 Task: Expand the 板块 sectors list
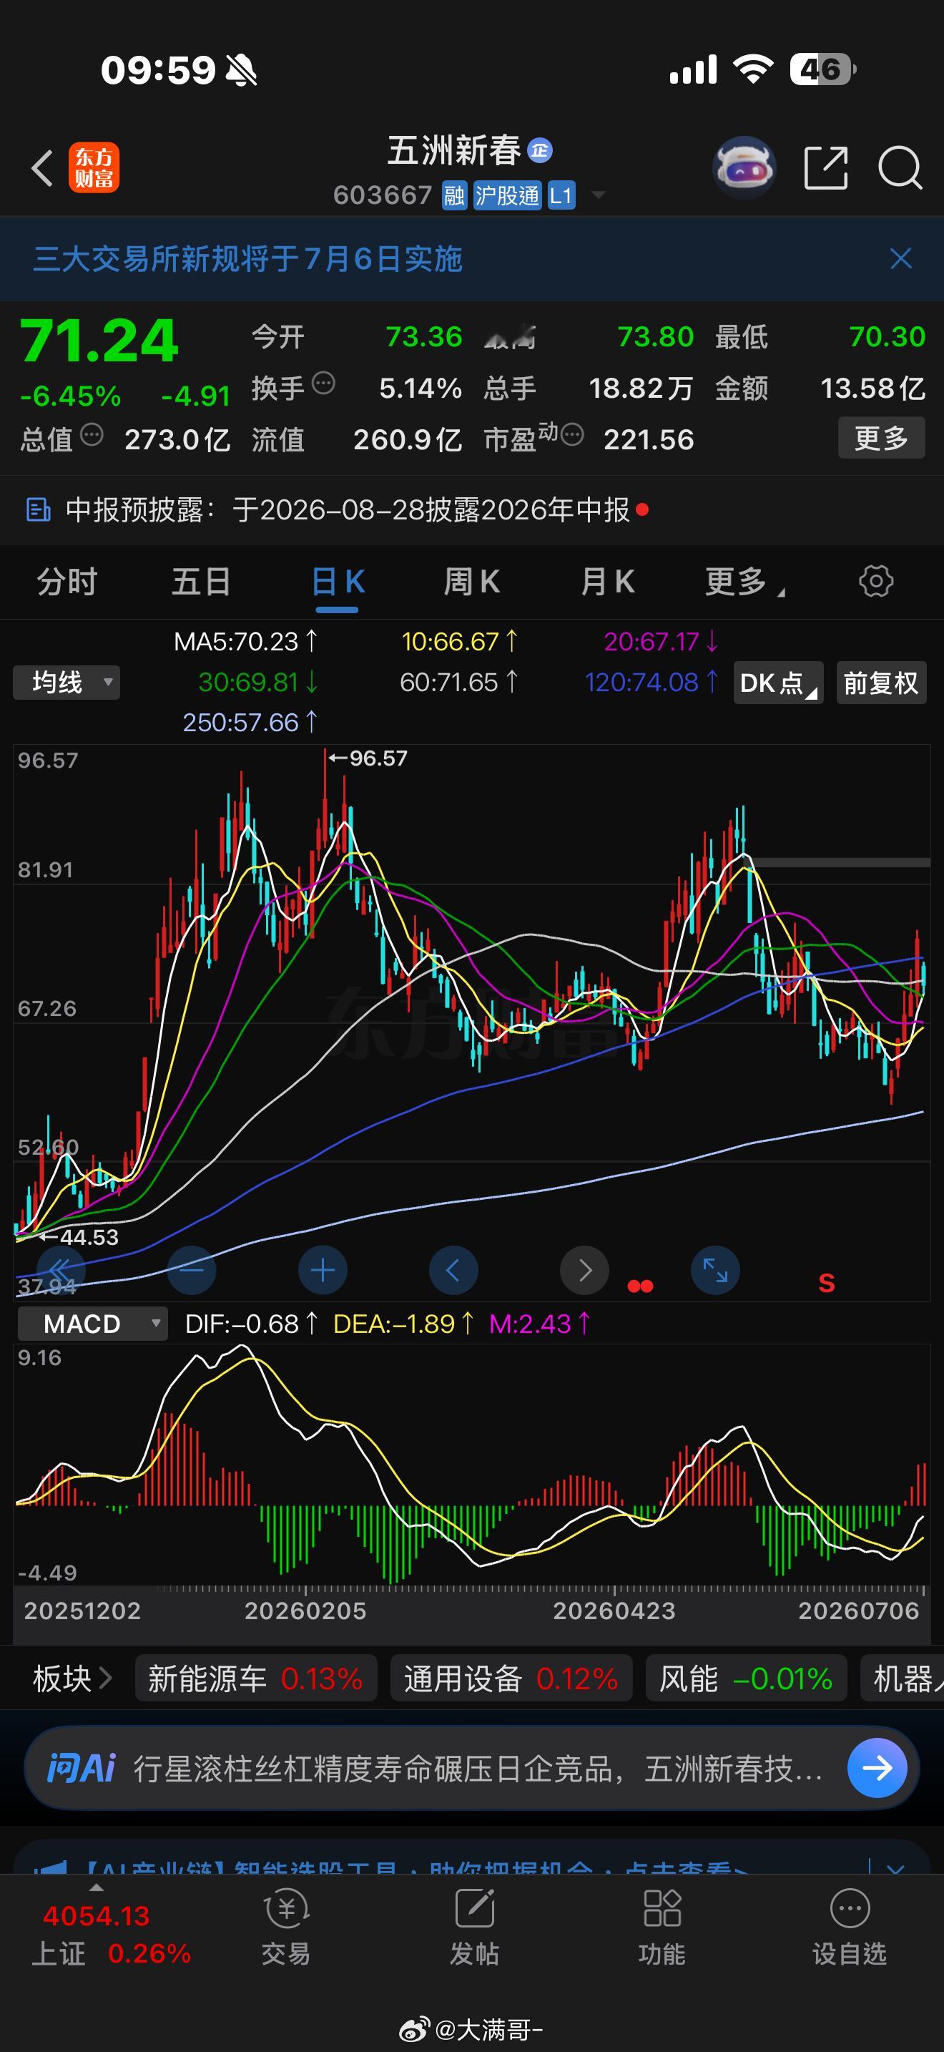[72, 1679]
